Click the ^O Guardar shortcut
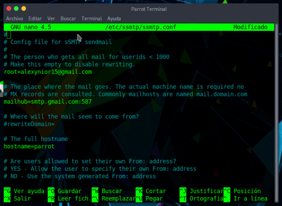Image resolution: width=282 pixels, height=206 pixels. coord(65,191)
